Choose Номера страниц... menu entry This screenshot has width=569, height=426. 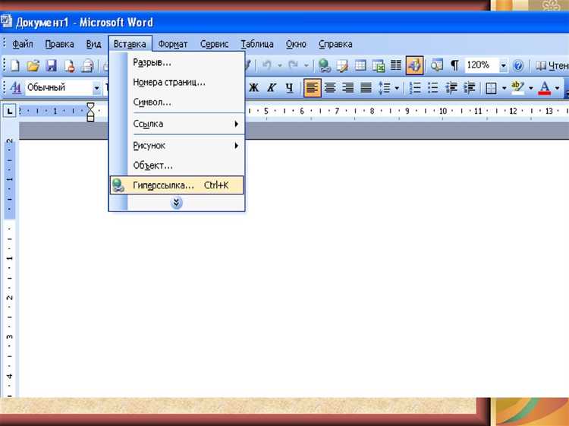[x=177, y=82]
